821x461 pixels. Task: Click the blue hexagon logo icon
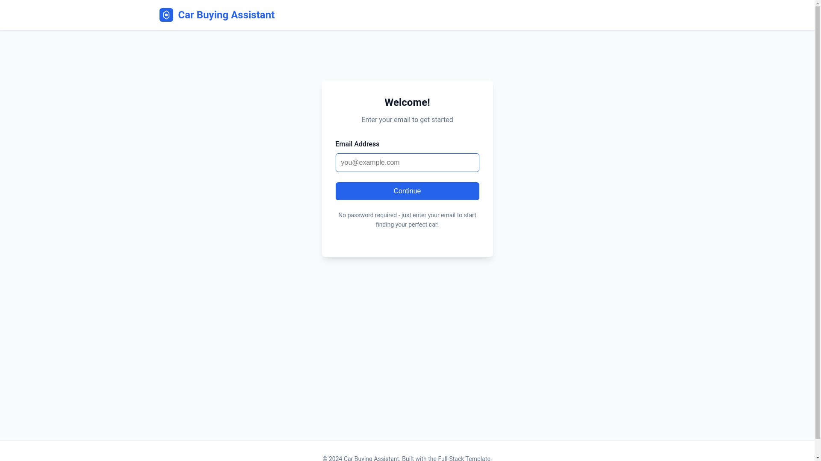[x=166, y=15]
